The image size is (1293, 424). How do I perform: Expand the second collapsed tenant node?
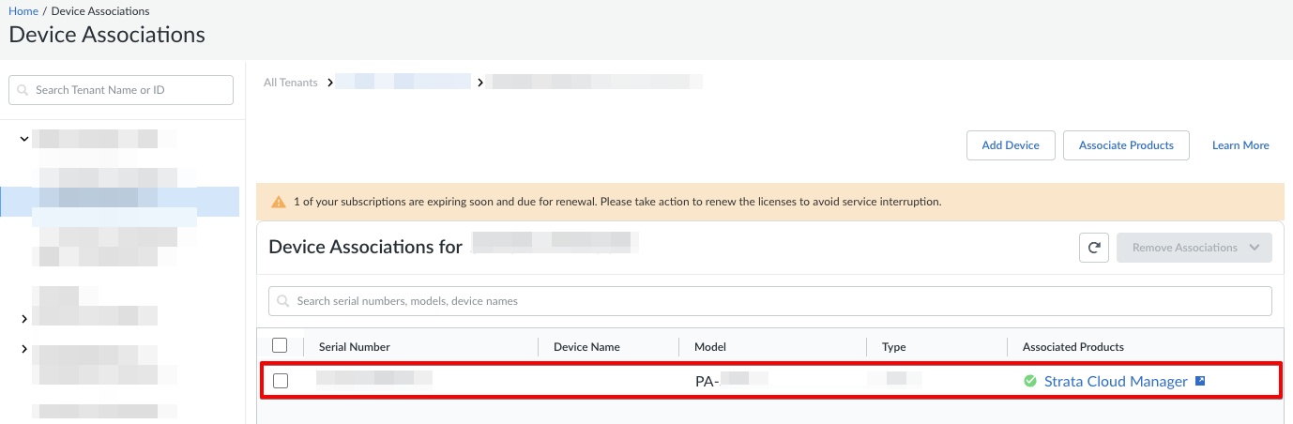pyautogui.click(x=23, y=319)
